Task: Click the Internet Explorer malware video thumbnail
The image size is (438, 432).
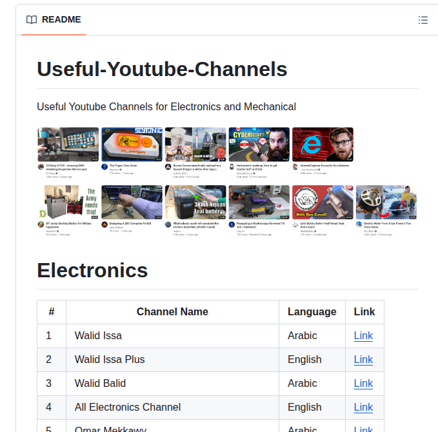Action: [323, 144]
